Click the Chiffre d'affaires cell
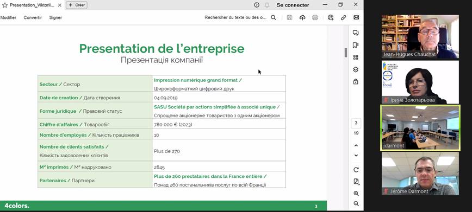This screenshot has width=472, height=212. [95, 124]
